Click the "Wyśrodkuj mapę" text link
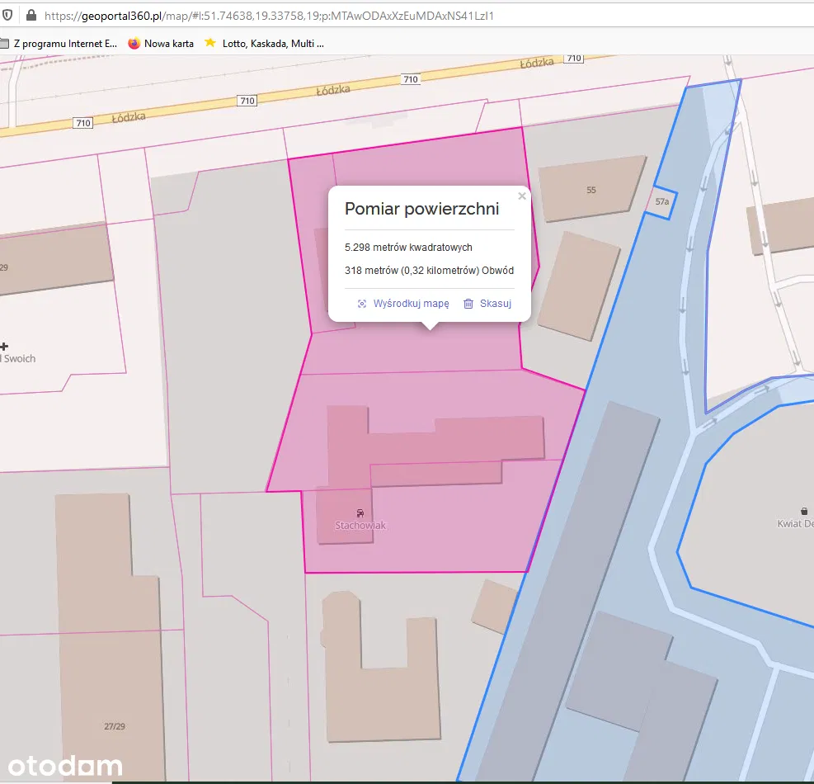This screenshot has width=814, height=784. (x=411, y=304)
